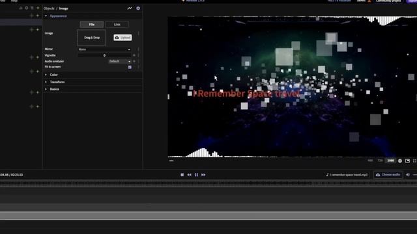
Task: Click the time display '02:23.53'
Action: tap(17, 175)
